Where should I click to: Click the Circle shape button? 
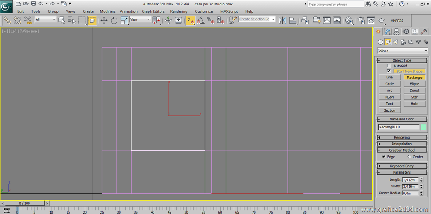(389, 84)
